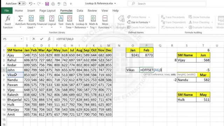Open the Date & Time functions icon
Viewport: 224px width, 126px height.
point(70,19)
